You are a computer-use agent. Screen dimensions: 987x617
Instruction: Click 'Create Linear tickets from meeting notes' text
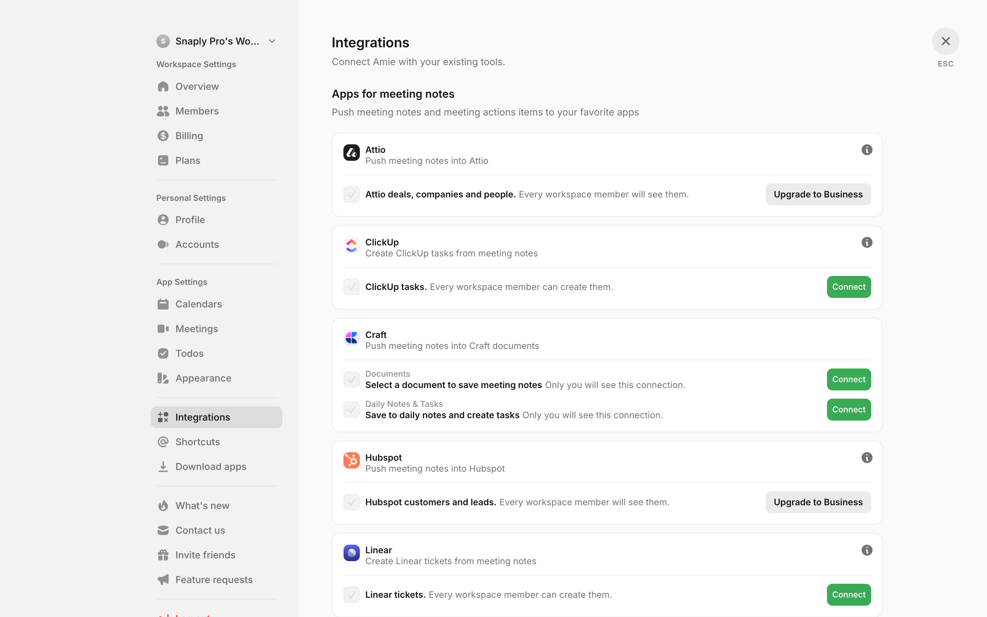click(x=451, y=561)
